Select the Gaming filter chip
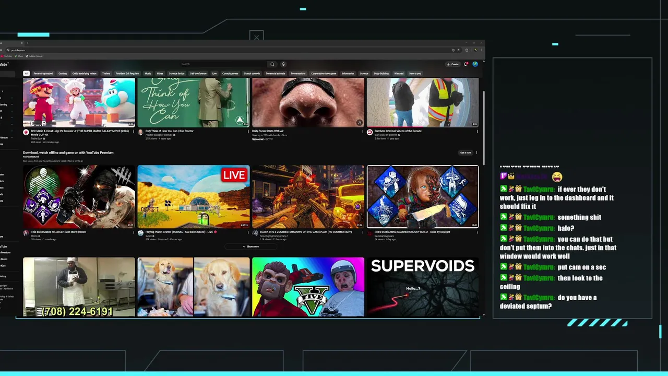Viewport: 668px width, 376px height. (x=63, y=74)
